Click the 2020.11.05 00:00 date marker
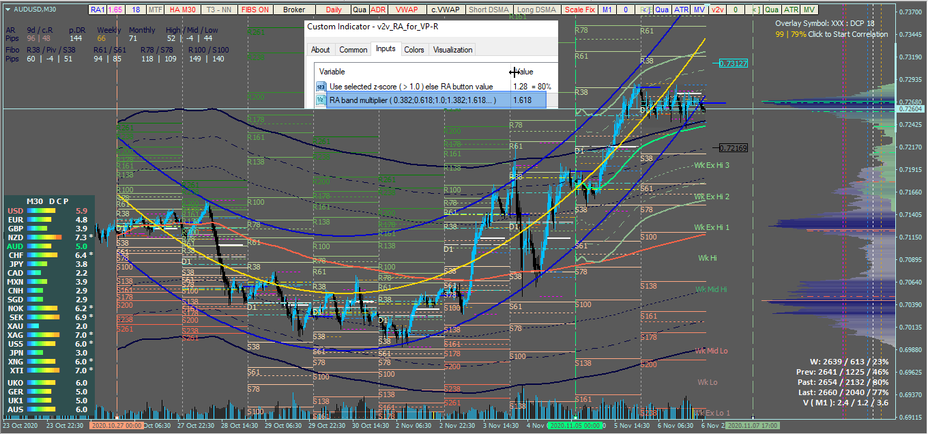Viewport: 928px width, 434px height. click(577, 424)
